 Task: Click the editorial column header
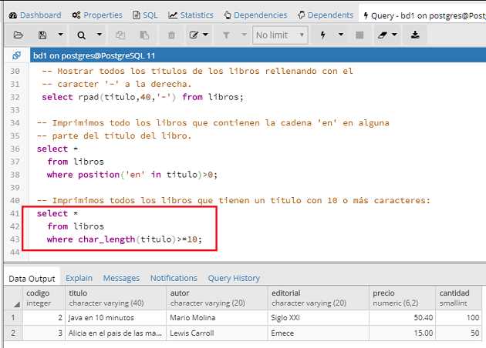319,298
